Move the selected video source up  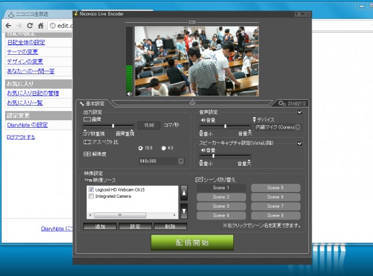tap(184, 193)
